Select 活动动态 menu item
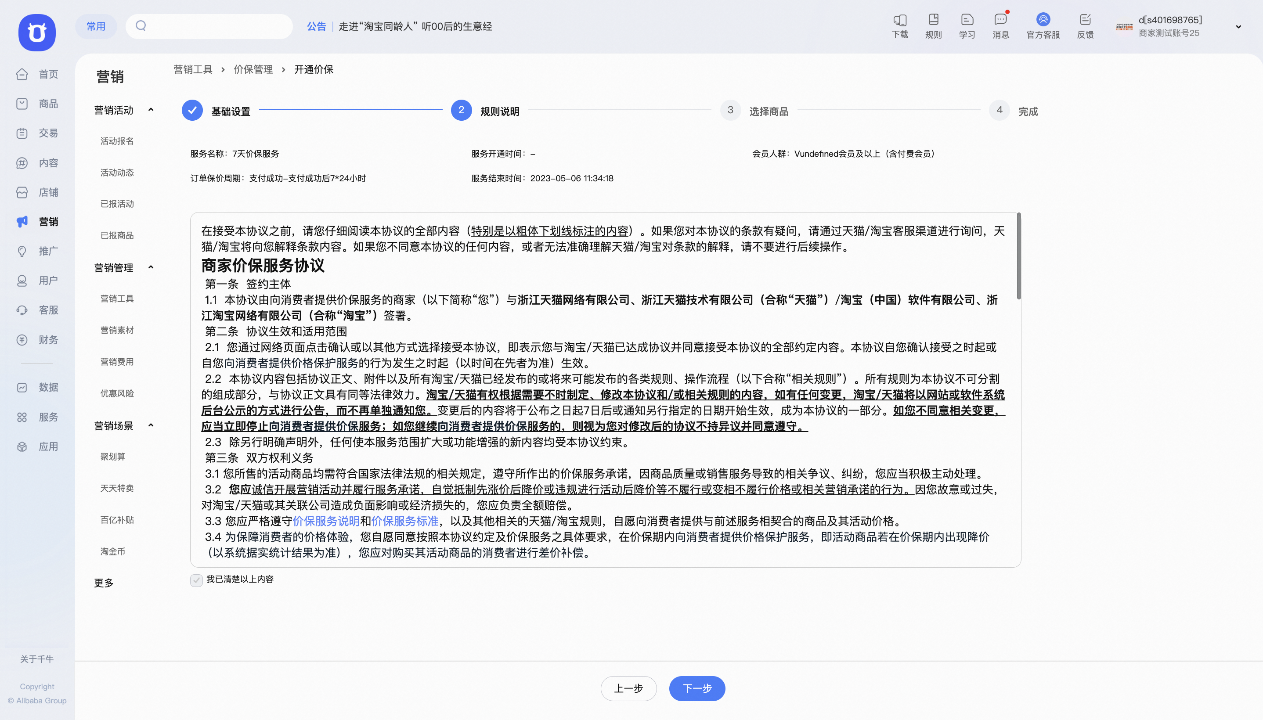The height and width of the screenshot is (720, 1263). point(117,173)
